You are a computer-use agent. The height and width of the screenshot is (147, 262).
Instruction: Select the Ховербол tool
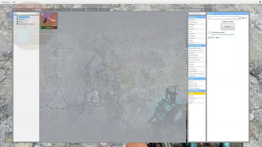(197, 76)
